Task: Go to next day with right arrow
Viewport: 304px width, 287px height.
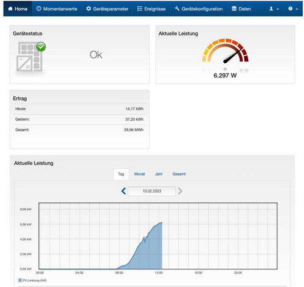Action: 180,191
